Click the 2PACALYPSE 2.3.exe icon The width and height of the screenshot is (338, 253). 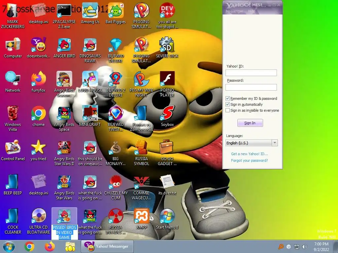tap(64, 15)
